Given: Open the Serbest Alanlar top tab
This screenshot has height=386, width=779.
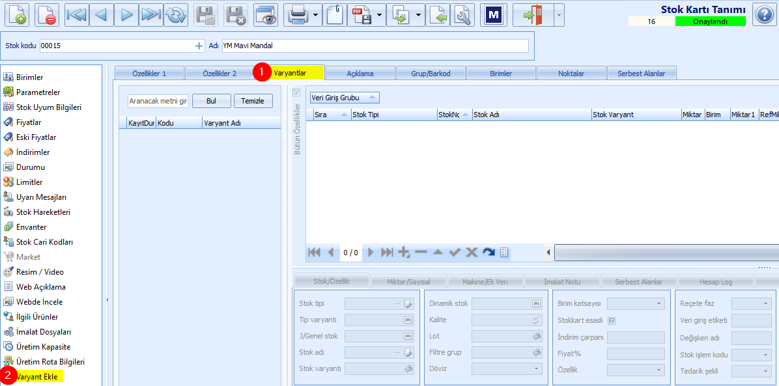Looking at the screenshot, I should pyautogui.click(x=642, y=73).
